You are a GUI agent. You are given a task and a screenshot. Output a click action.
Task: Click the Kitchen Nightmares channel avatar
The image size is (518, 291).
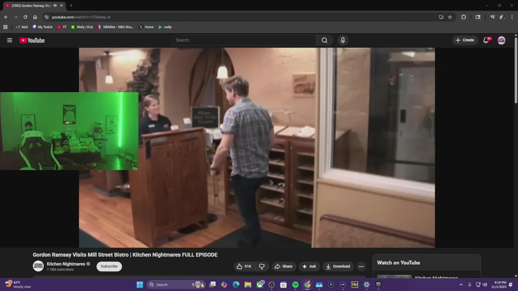pyautogui.click(x=38, y=266)
